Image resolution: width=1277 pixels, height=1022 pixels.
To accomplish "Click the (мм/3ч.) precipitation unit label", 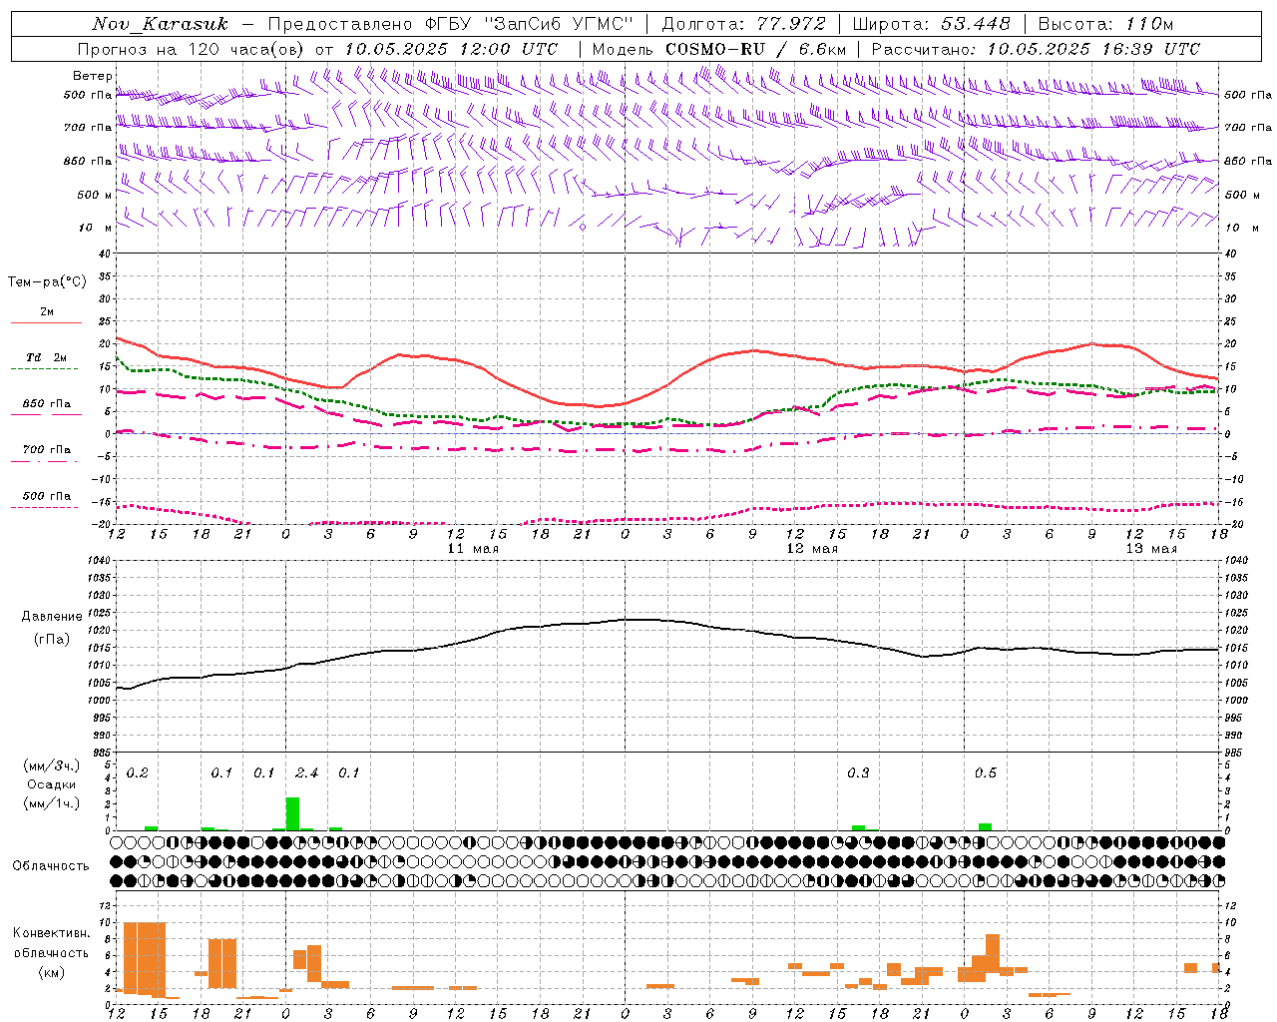I will click(x=52, y=766).
